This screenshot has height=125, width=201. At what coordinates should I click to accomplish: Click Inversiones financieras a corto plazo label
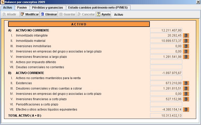pyautogui.click(x=41, y=99)
